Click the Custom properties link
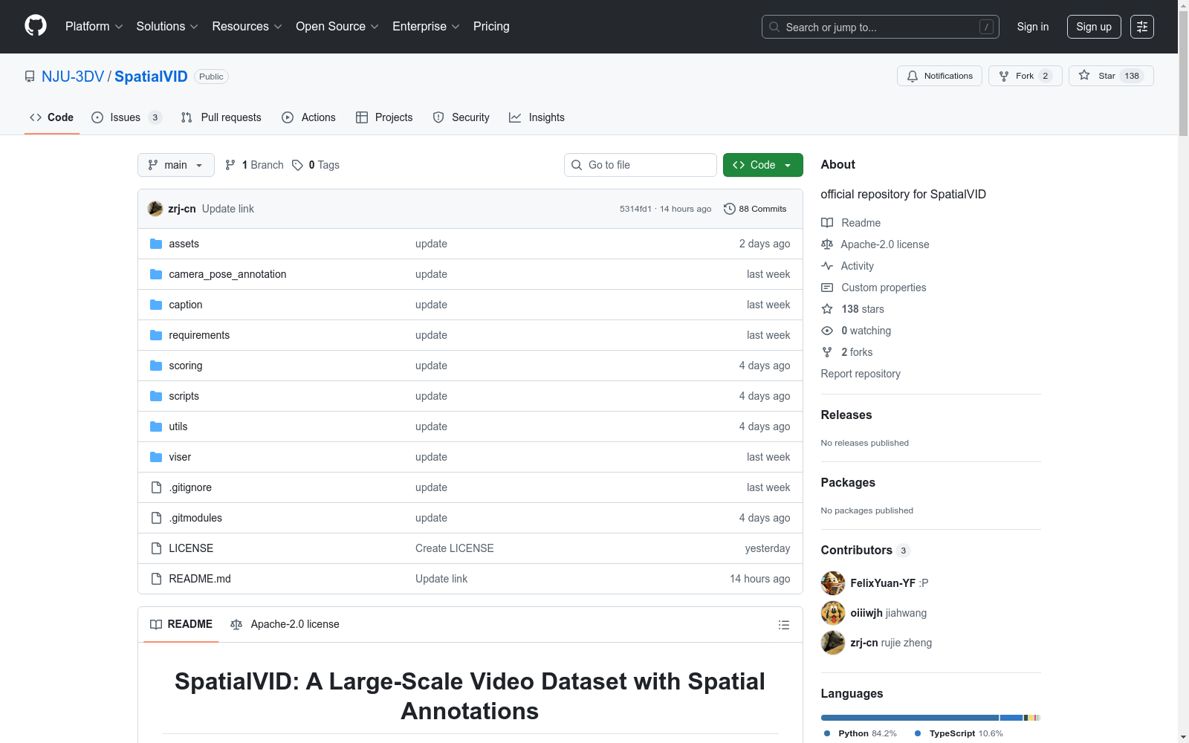The height and width of the screenshot is (743, 1189). coord(884,288)
